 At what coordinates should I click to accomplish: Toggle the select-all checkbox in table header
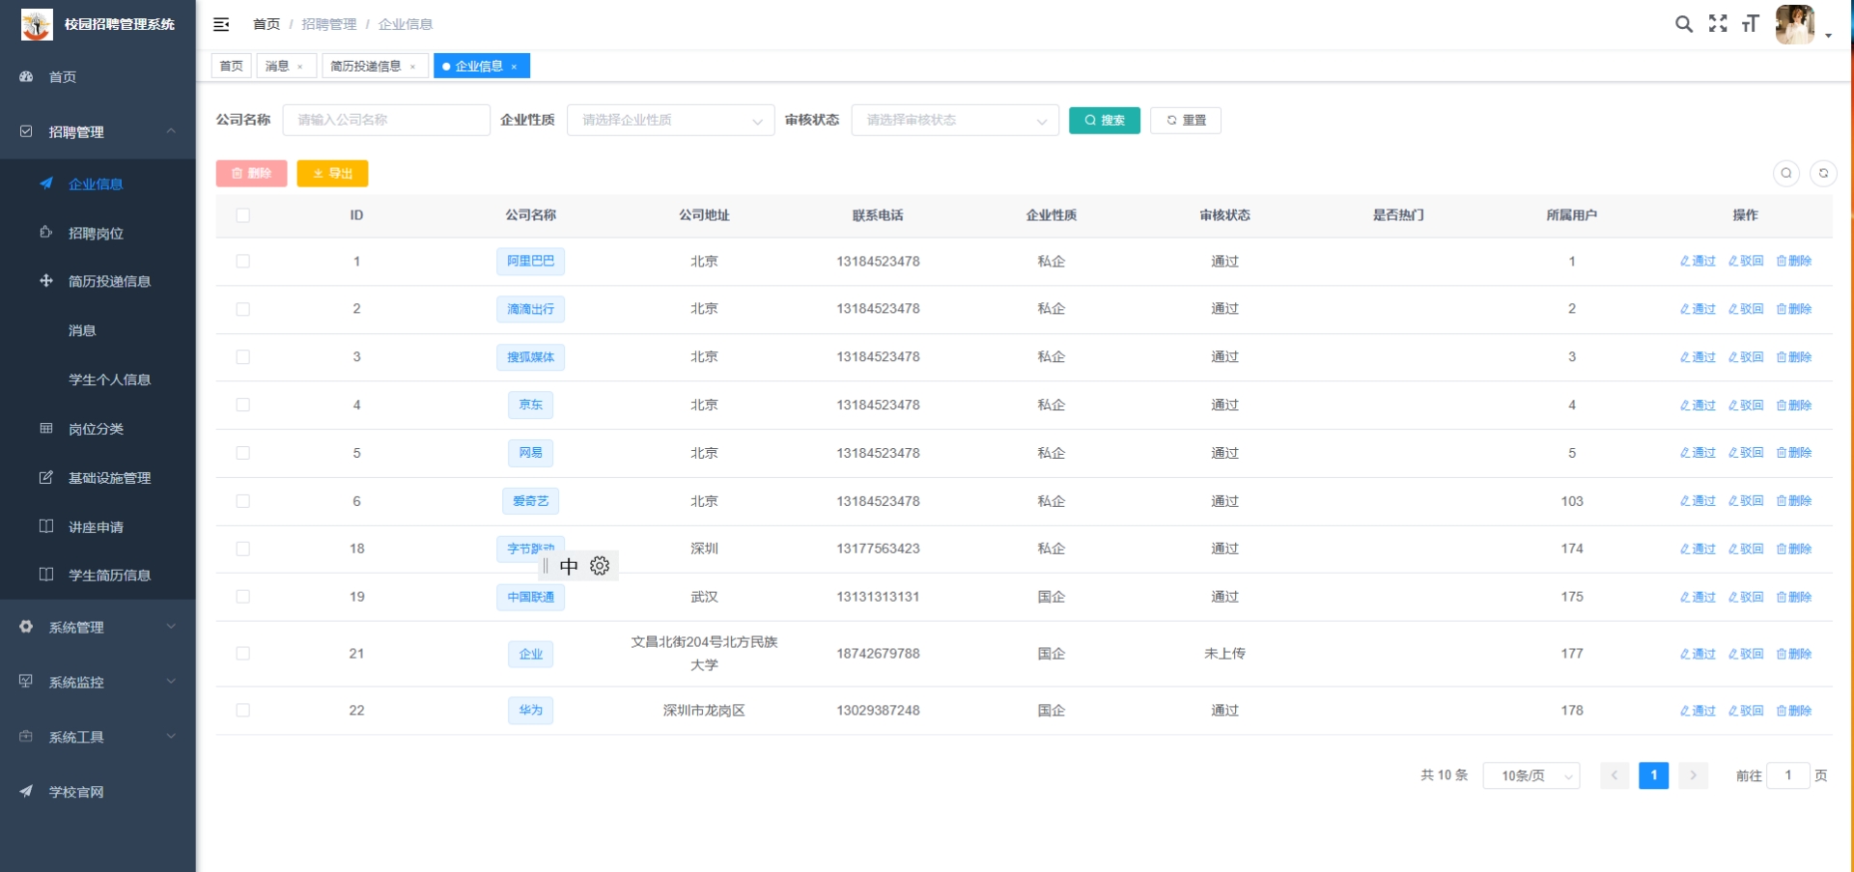(242, 215)
